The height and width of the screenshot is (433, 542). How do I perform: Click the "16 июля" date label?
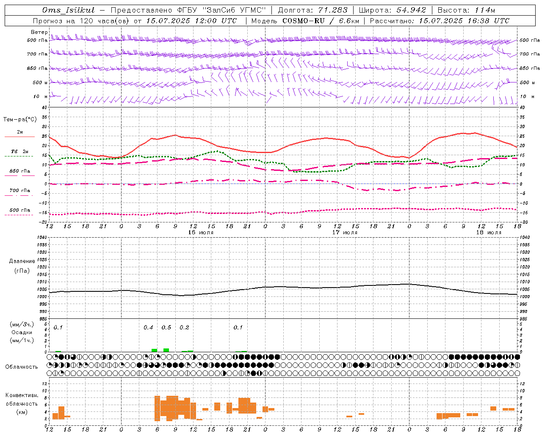tap(201, 233)
